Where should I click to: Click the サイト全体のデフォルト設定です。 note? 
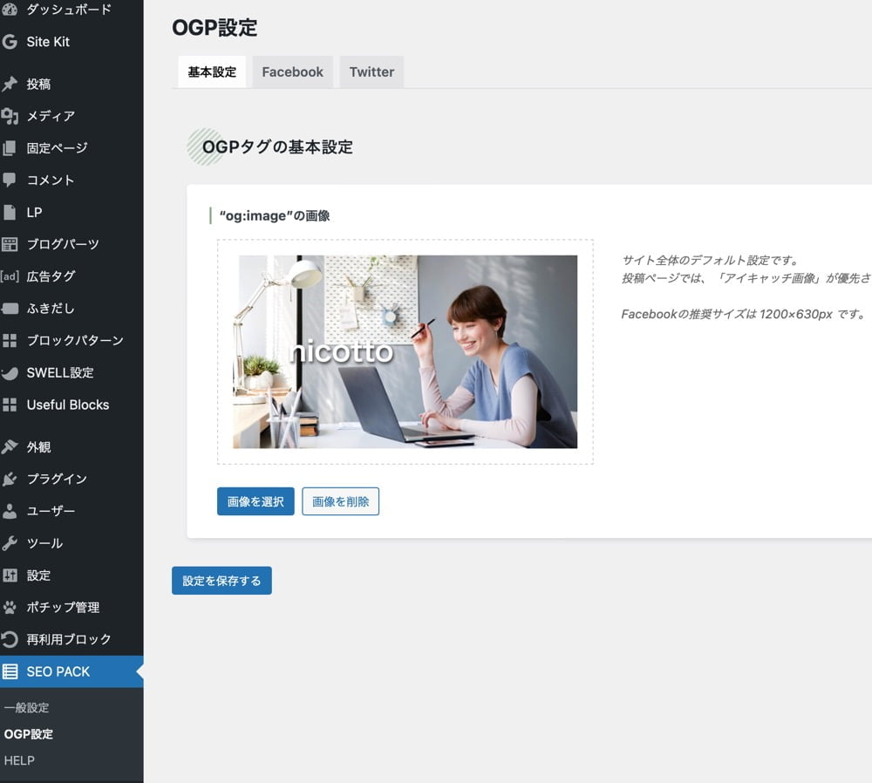click(712, 260)
